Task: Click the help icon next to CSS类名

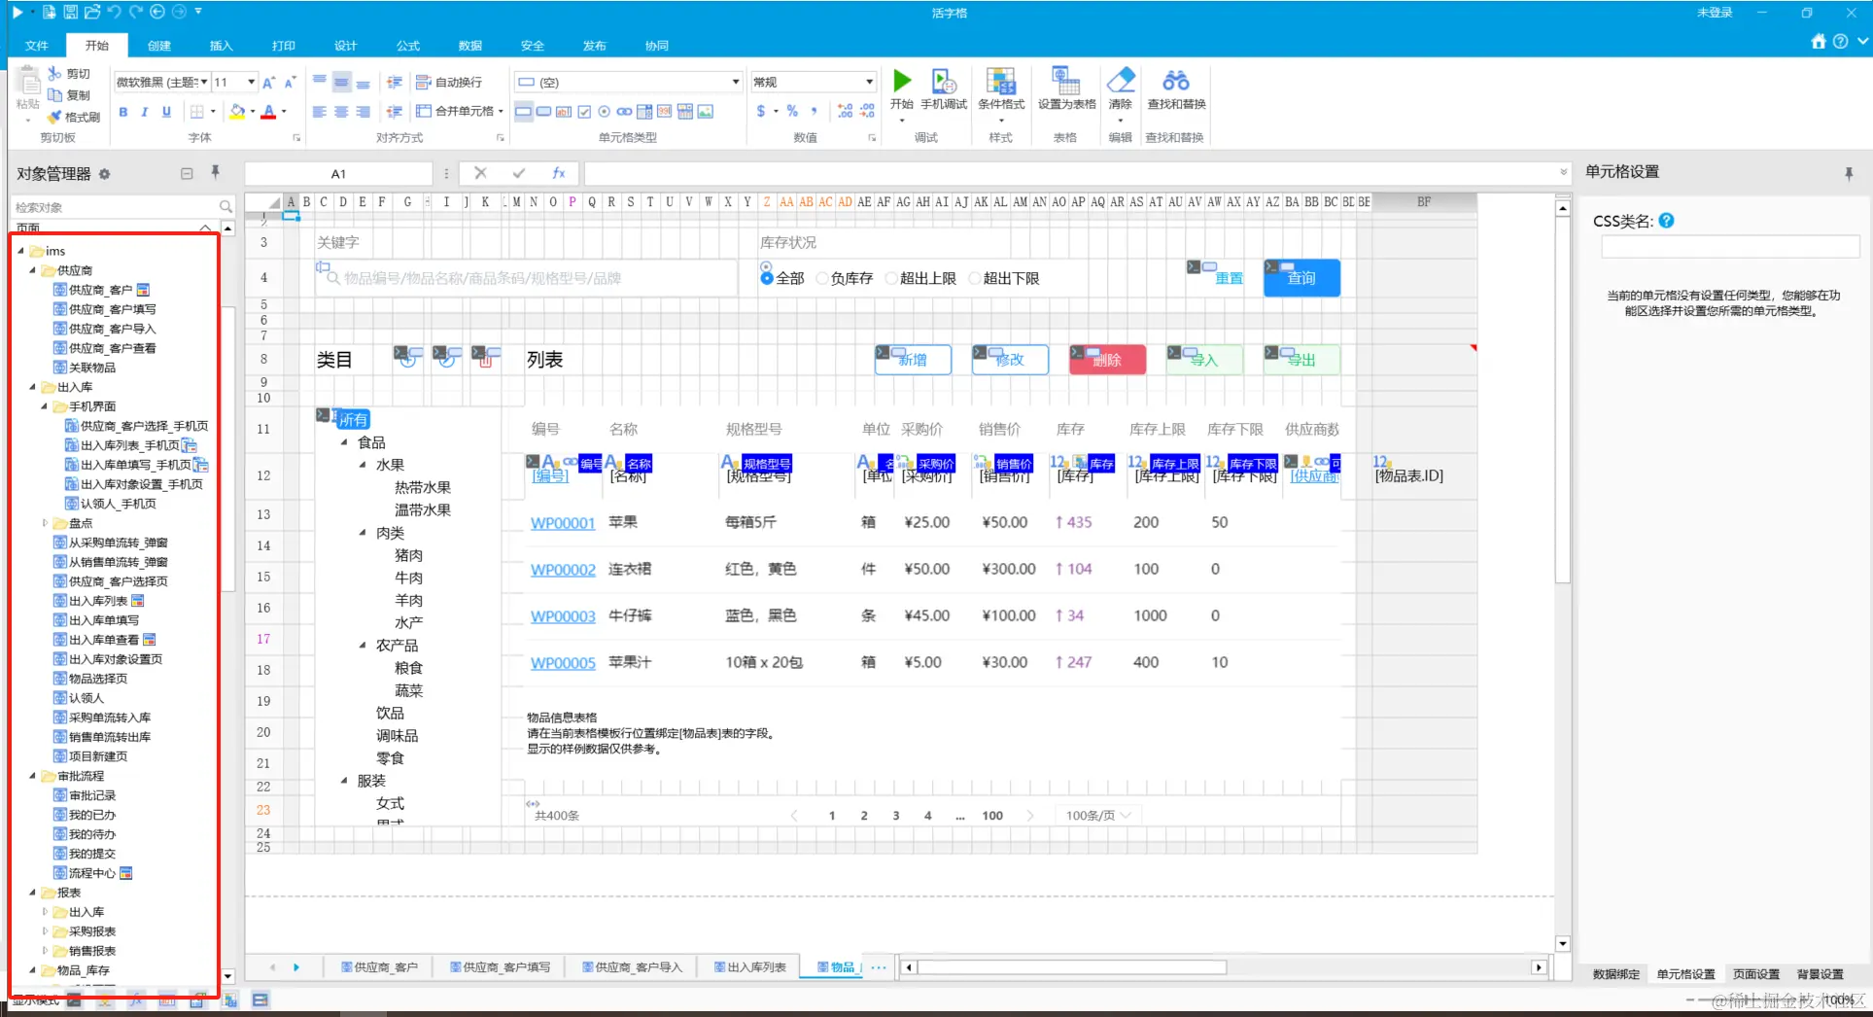Action: point(1666,221)
